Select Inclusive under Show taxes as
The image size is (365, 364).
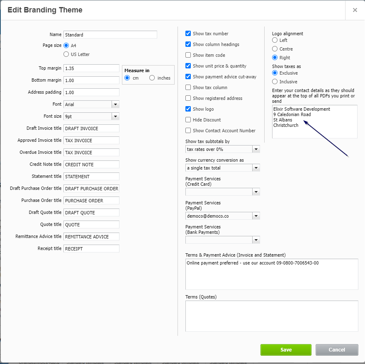point(274,82)
